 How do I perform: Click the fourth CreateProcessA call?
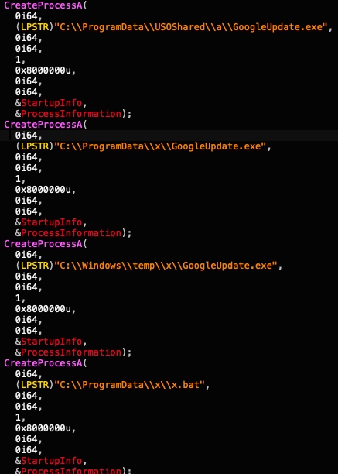[43, 363]
